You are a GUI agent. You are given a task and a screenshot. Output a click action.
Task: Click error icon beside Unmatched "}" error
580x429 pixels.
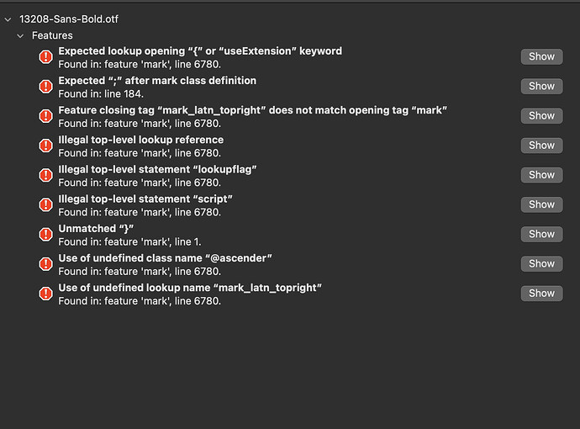[45, 234]
